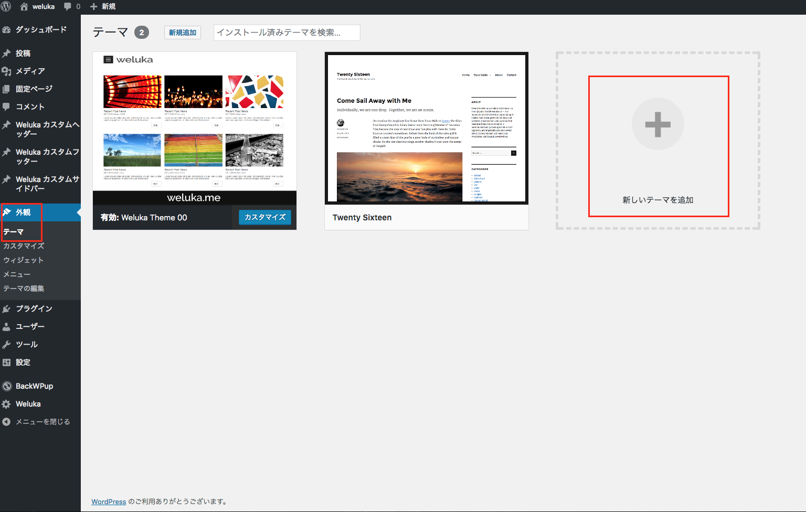
Task: Focus the installed themes search field
Action: pos(287,33)
